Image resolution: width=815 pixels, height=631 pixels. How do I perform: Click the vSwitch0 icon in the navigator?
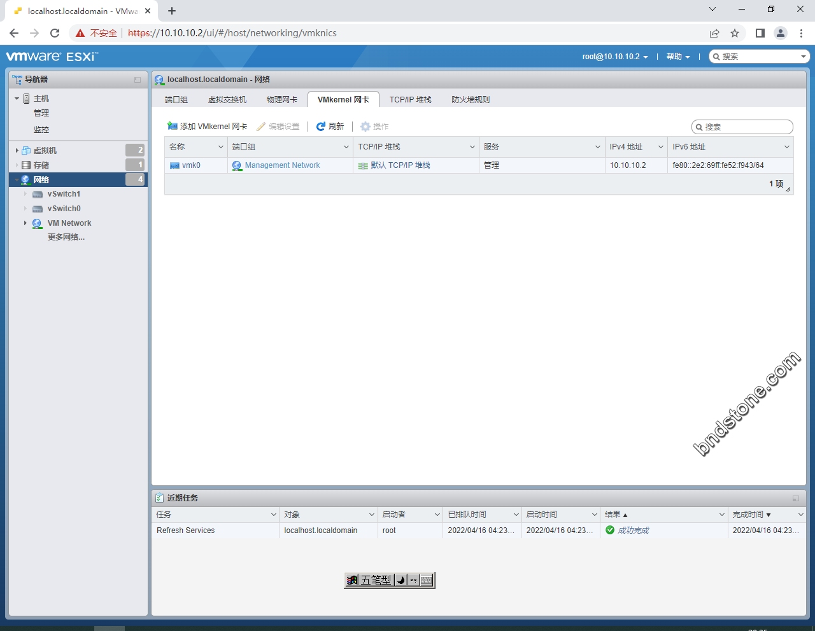point(38,209)
